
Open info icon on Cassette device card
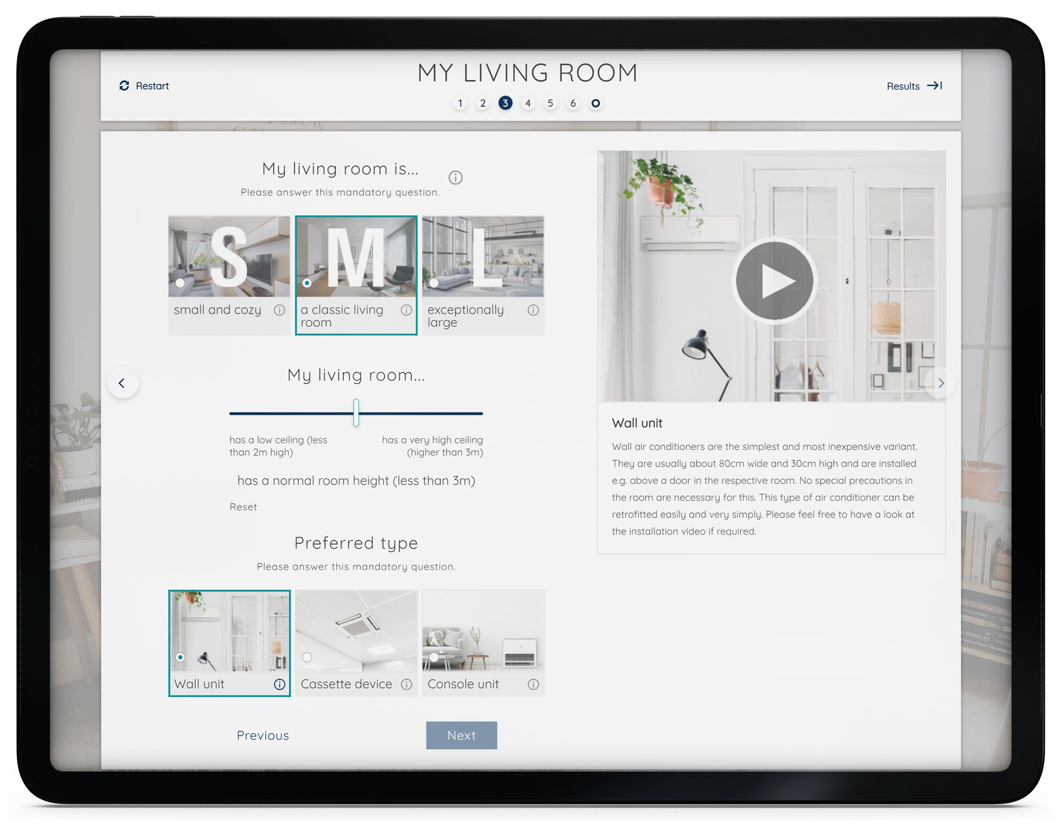coord(406,684)
